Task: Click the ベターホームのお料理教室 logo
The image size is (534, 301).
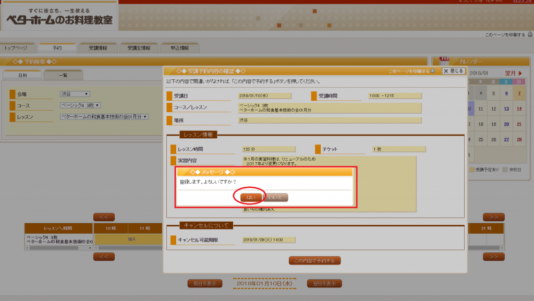Action: [59, 17]
